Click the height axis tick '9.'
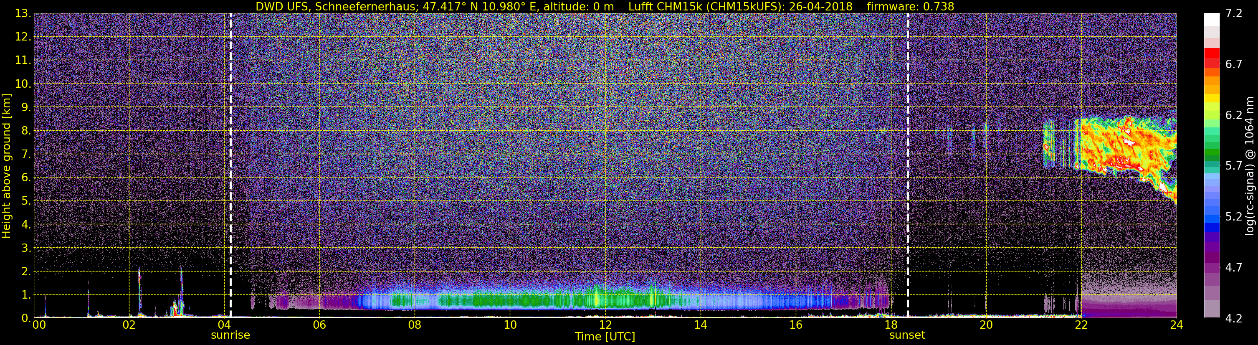1258x345 pixels. pos(26,107)
